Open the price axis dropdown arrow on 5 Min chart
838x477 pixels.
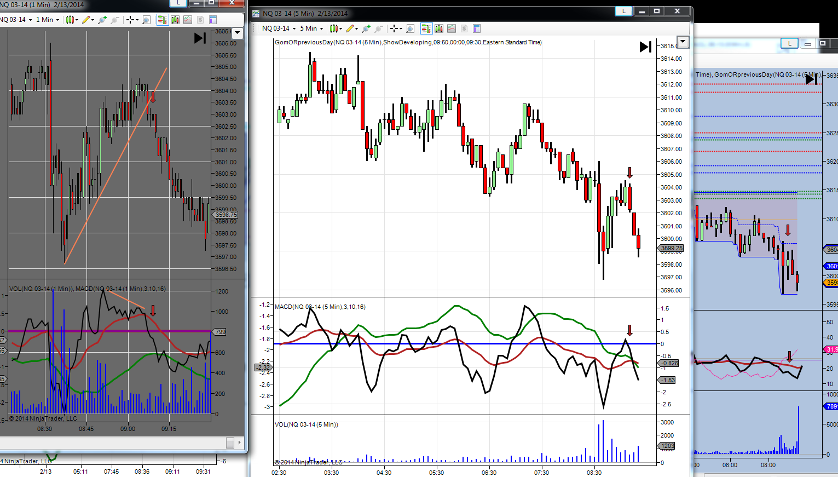click(x=682, y=42)
